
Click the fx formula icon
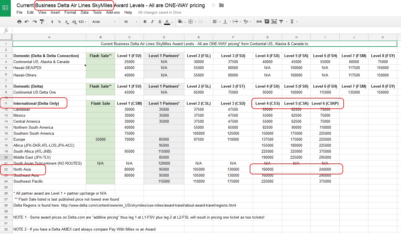click(6, 31)
